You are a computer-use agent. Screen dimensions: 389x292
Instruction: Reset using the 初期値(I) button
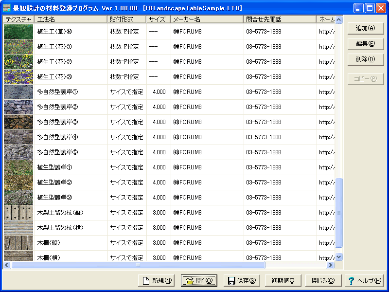coord(283,281)
